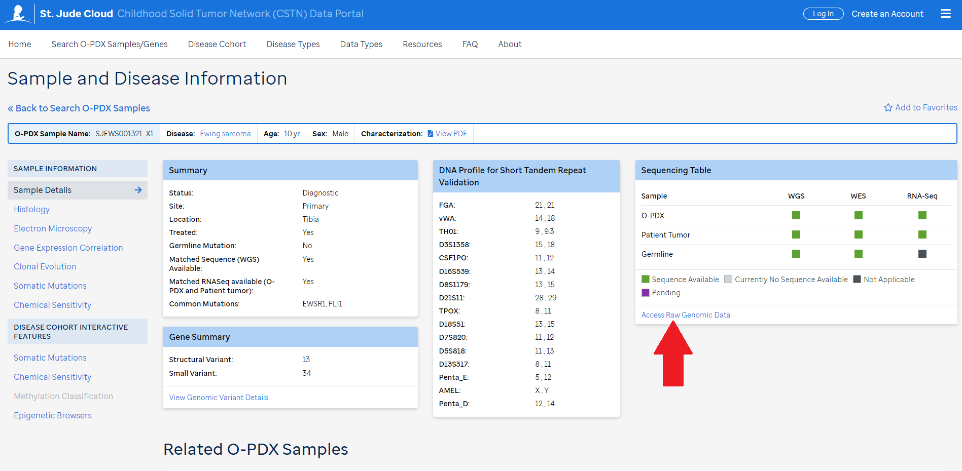The image size is (962, 471).
Task: Open Epigenetic Browsers in sidebar
Action: click(x=53, y=415)
